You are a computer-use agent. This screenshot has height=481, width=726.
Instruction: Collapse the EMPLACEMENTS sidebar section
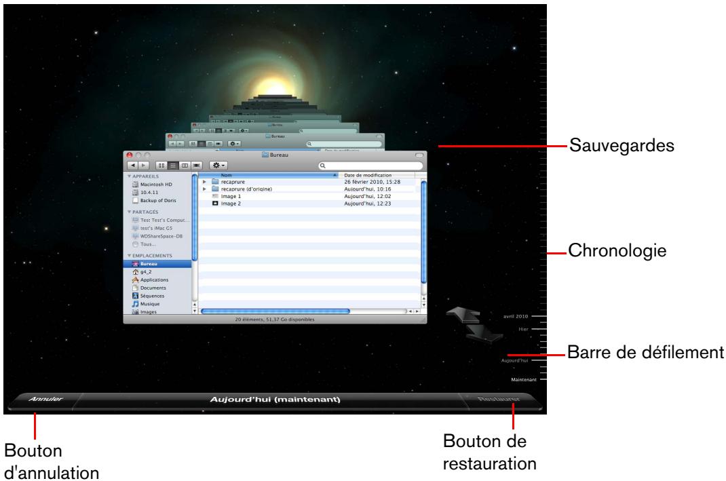129,256
